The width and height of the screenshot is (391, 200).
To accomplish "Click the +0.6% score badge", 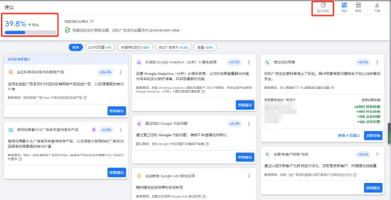I will pyautogui.click(x=363, y=155).
